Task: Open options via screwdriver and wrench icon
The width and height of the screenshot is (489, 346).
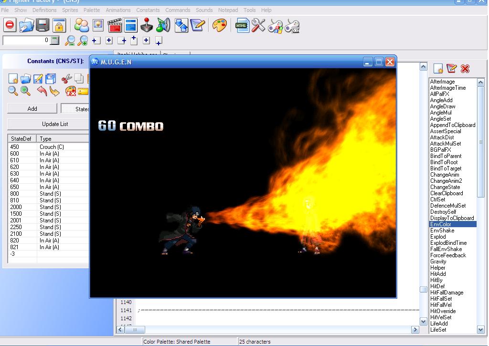Action: [258, 25]
